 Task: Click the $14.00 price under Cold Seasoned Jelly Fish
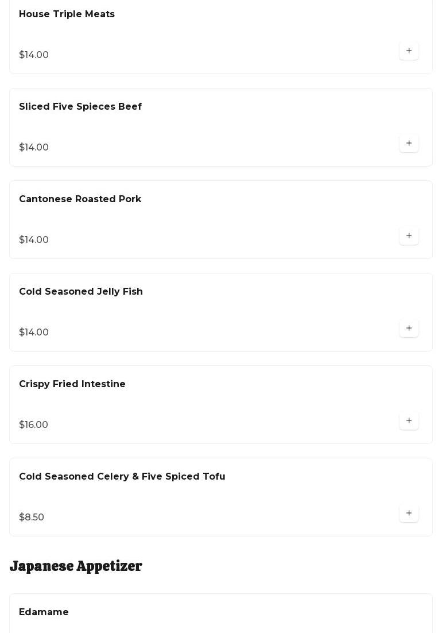(34, 333)
